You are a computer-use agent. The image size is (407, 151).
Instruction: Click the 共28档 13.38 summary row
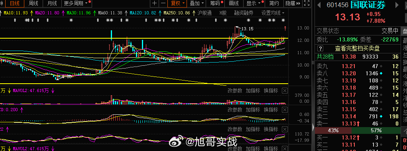358,57
